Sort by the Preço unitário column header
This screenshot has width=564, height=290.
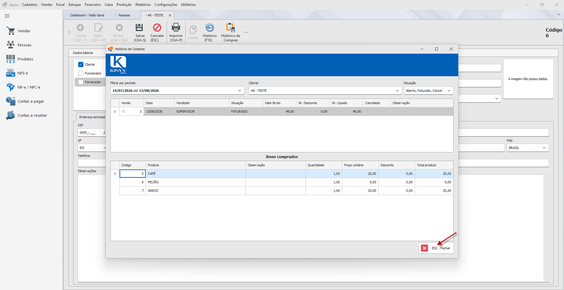[x=360, y=165]
